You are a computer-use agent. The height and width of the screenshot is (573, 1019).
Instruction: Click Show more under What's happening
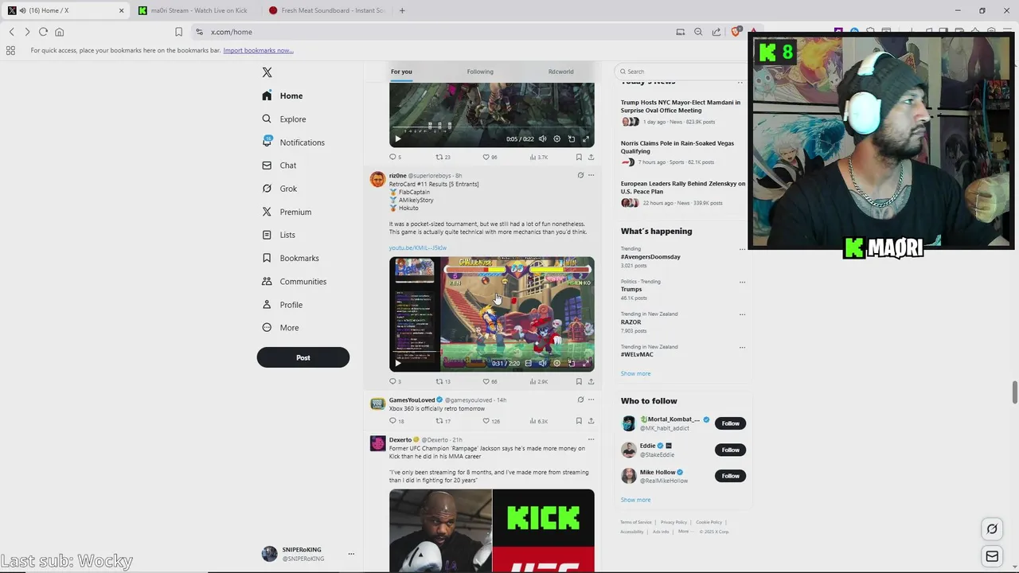pos(635,373)
